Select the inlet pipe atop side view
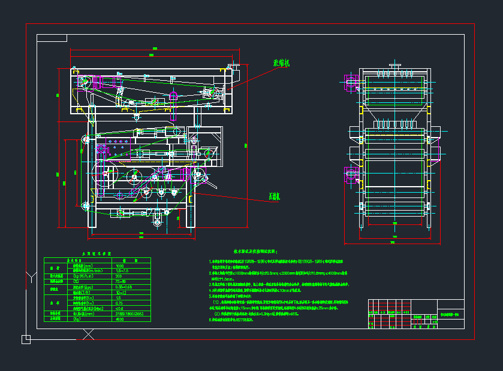Screen dimensions: 503x371 click(394, 65)
